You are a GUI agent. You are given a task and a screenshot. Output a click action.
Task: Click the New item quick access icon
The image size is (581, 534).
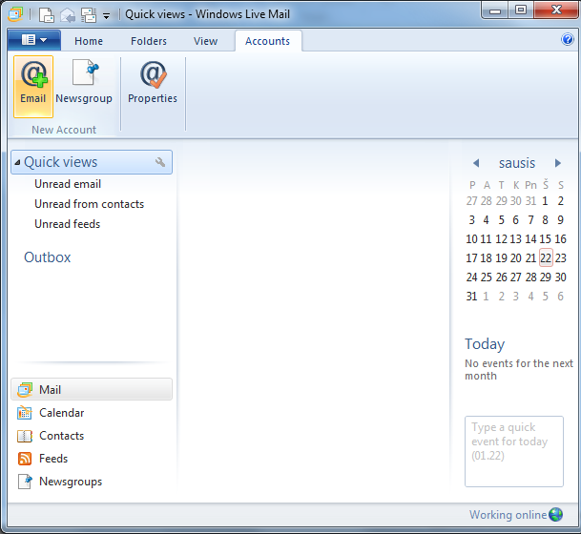(47, 15)
